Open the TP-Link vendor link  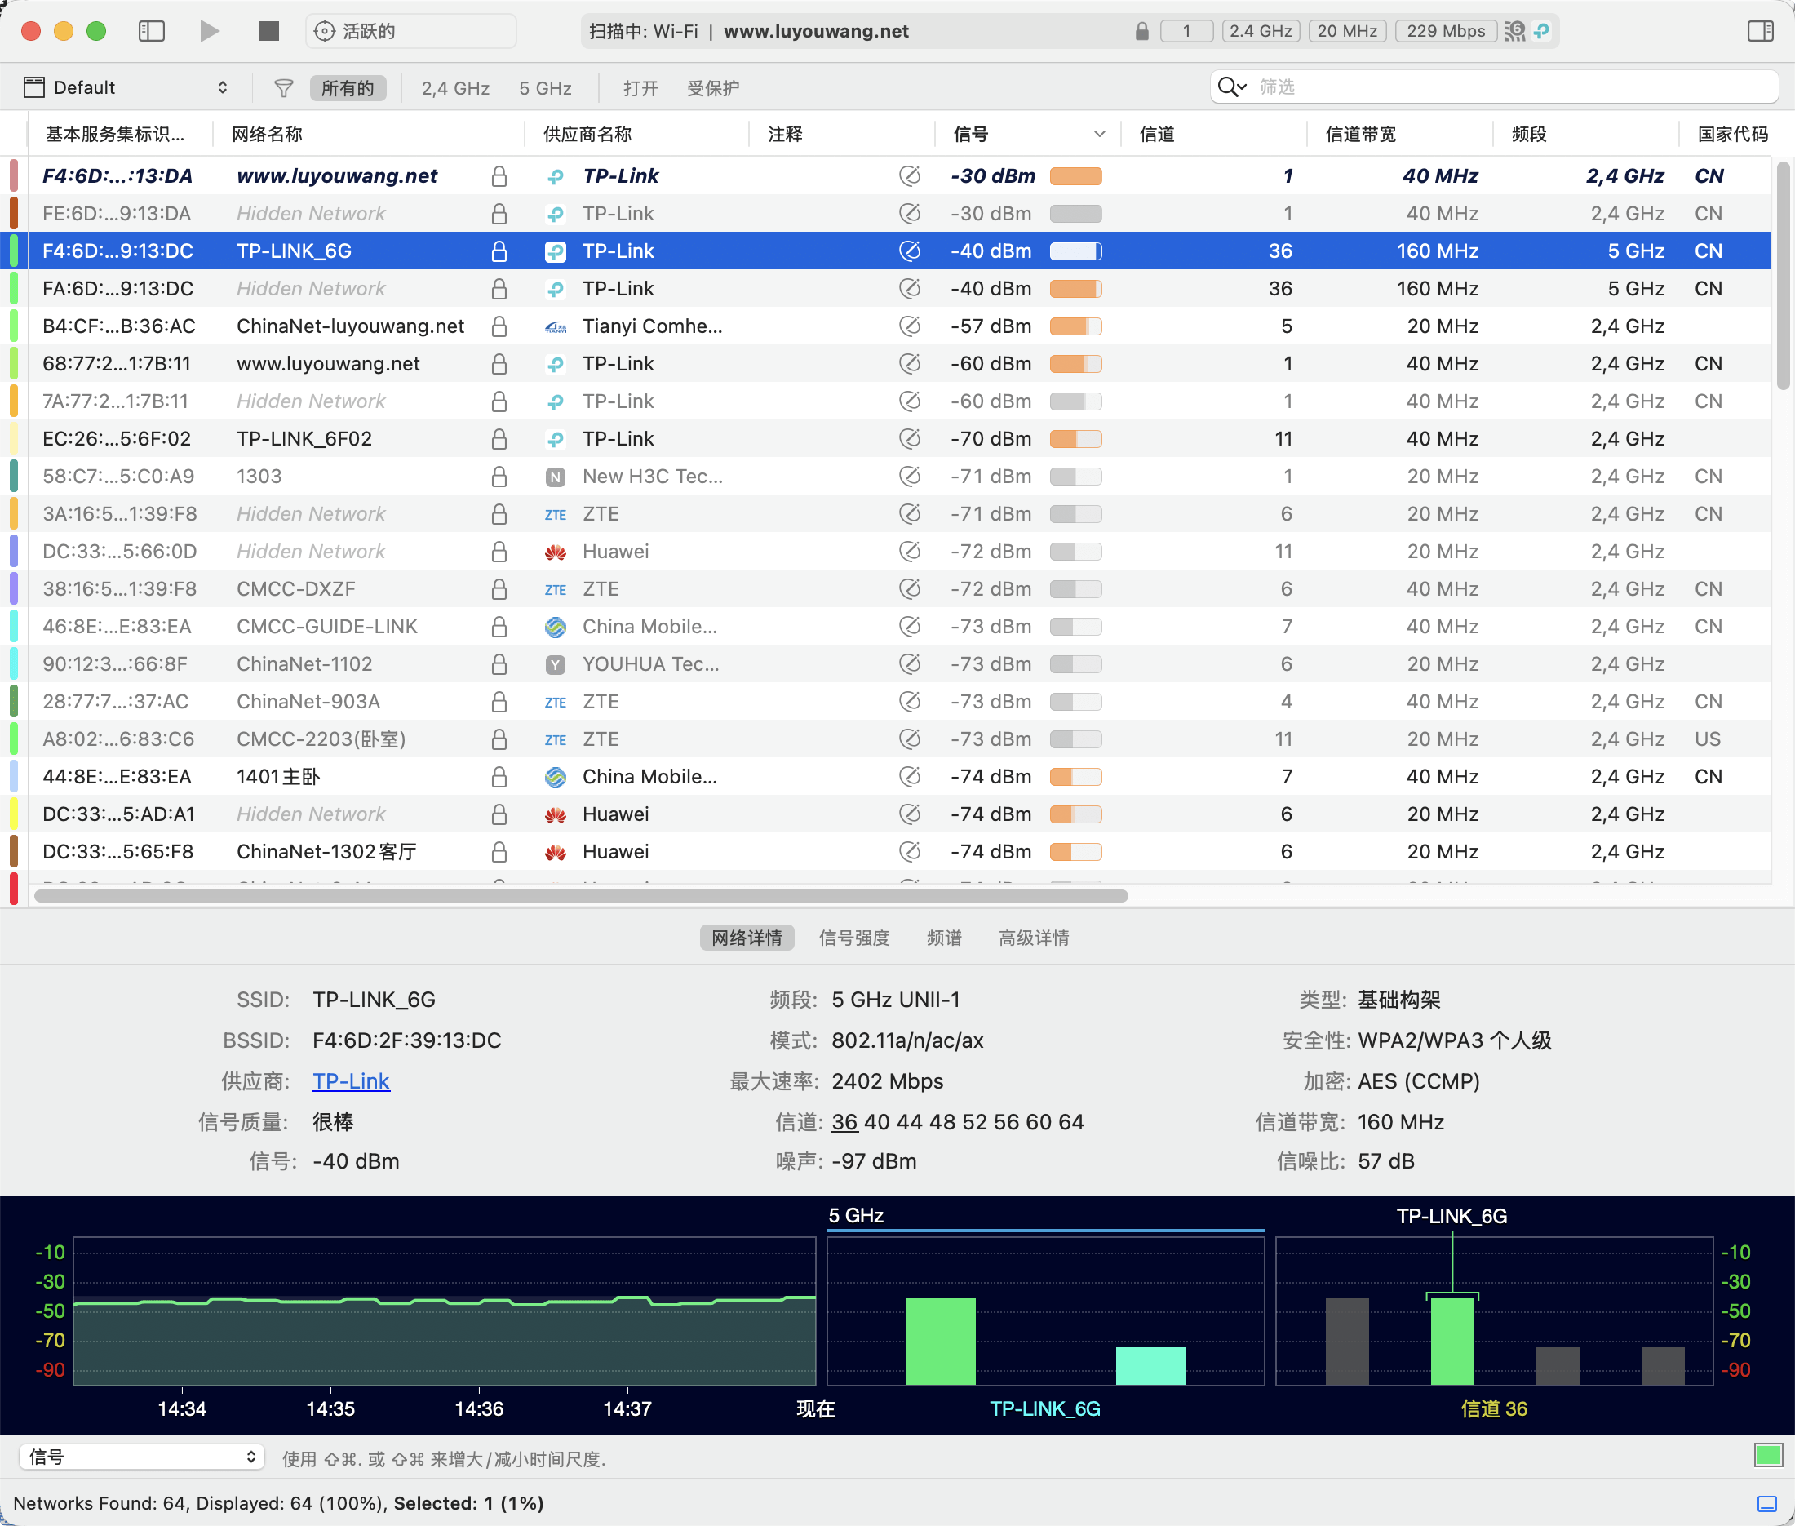(351, 1080)
